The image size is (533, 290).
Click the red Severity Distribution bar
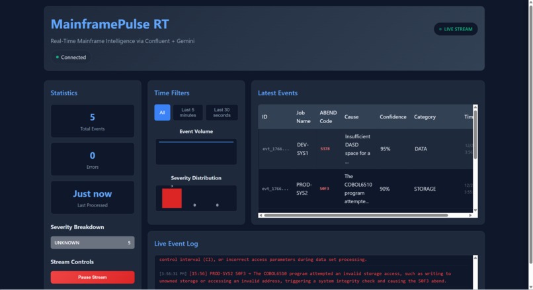172,198
